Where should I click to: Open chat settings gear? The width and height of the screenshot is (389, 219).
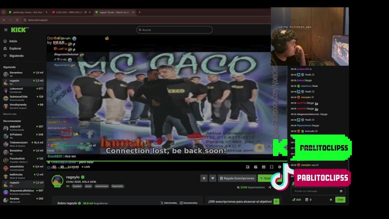(x=331, y=200)
